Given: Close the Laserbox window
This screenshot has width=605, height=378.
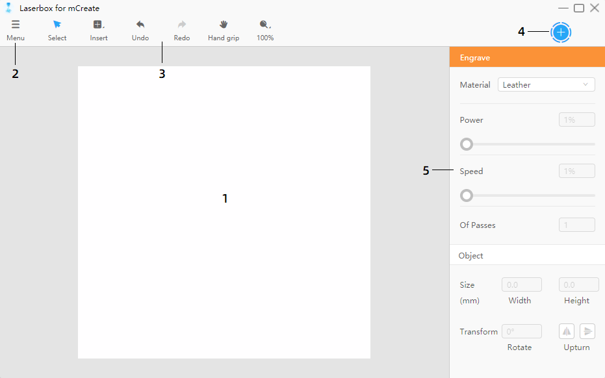Looking at the screenshot, I should pos(595,8).
